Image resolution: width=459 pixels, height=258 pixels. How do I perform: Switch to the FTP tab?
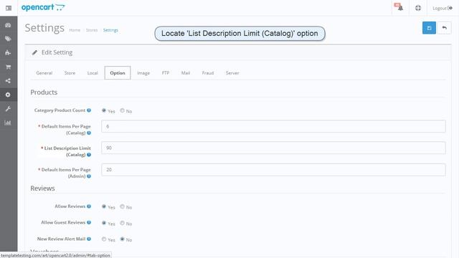pos(166,73)
